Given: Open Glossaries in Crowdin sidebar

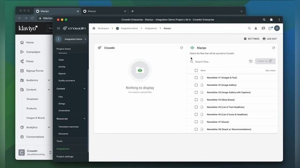Looking at the screenshot, I should click(63, 134).
